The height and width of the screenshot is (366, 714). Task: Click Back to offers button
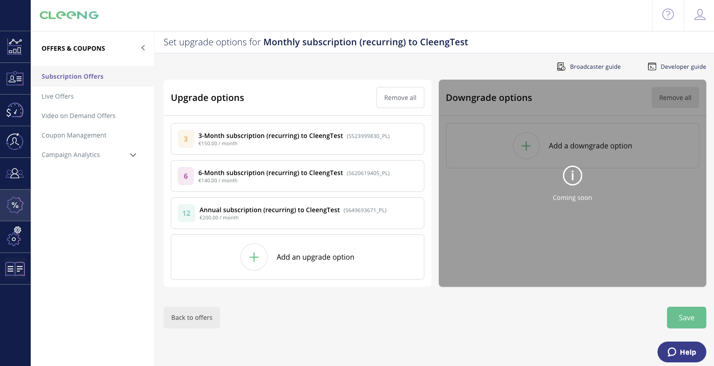tap(192, 318)
